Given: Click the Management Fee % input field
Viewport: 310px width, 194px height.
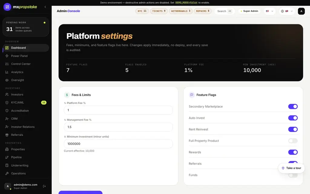Looking at the screenshot, I should tap(118, 127).
